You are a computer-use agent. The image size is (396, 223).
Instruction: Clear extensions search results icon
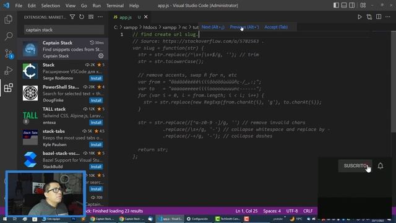point(91,17)
